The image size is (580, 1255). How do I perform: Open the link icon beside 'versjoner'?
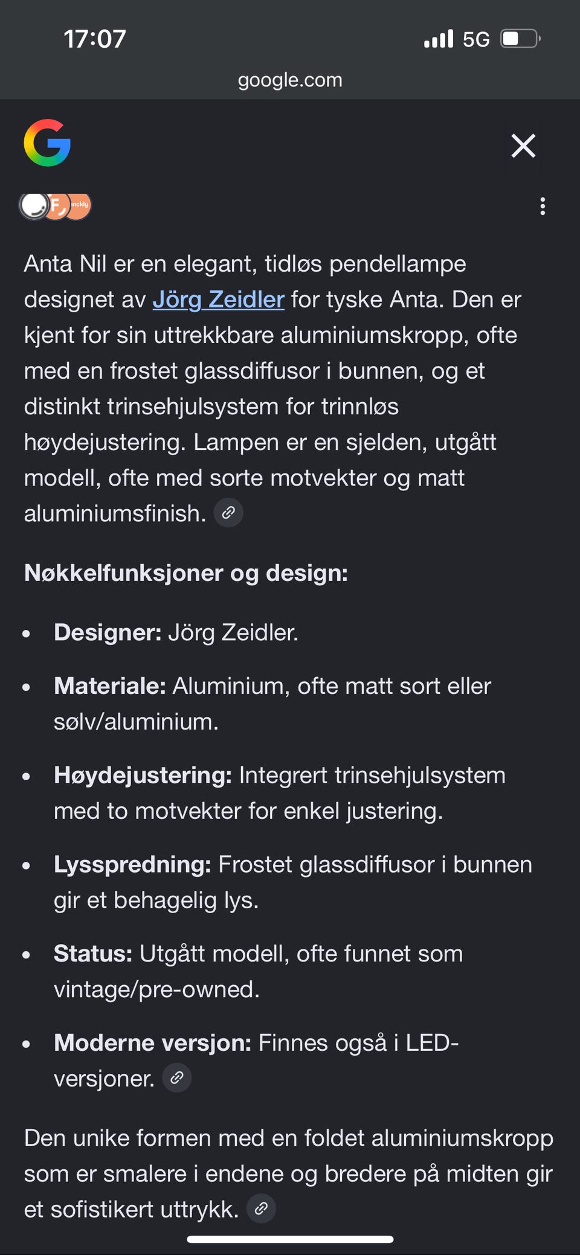[176, 1077]
